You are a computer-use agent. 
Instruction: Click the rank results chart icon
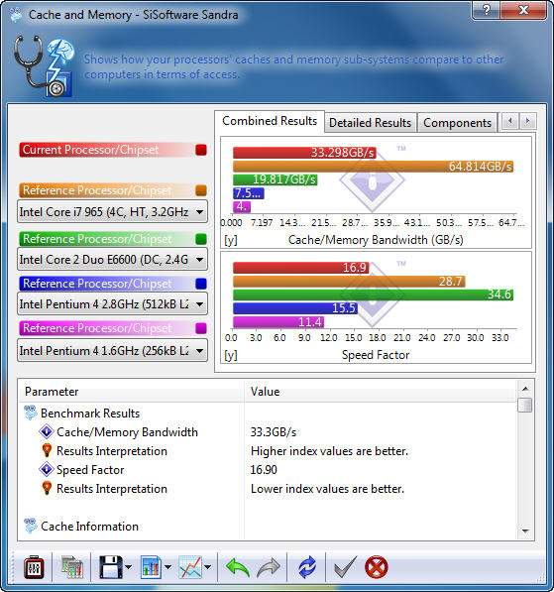pos(72,567)
